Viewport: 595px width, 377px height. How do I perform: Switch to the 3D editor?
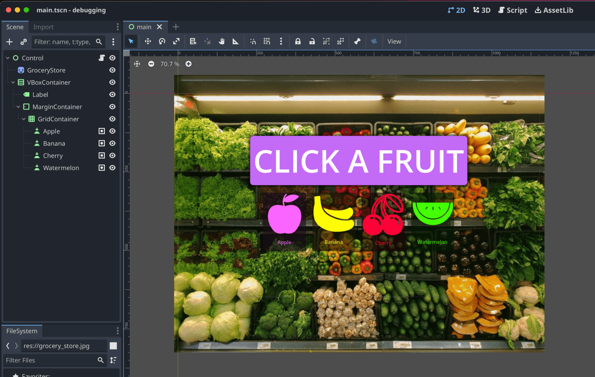tap(482, 10)
